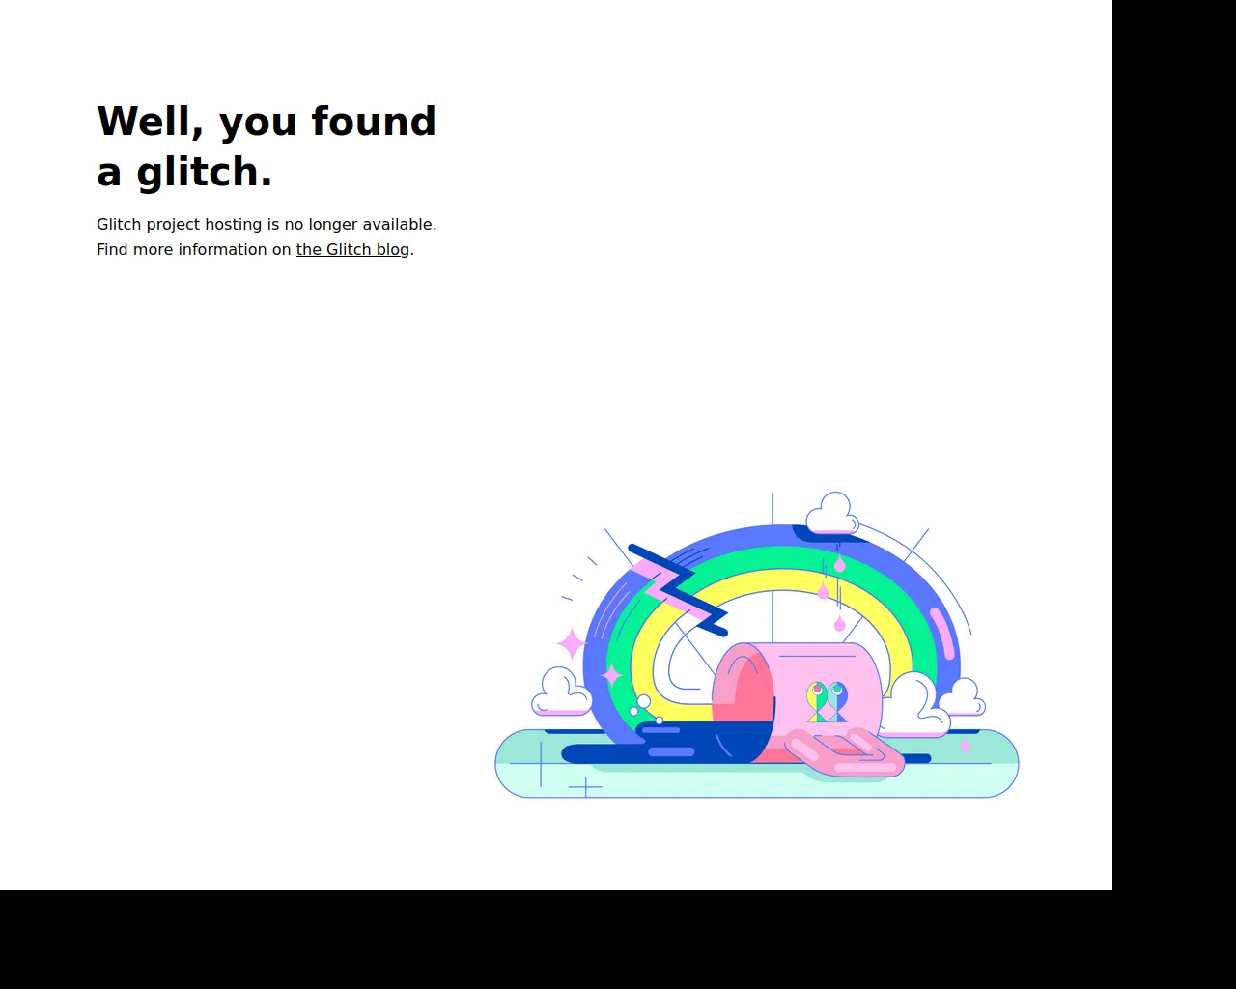Select the "Glitch project hosting is no longer available." sentence

[267, 224]
